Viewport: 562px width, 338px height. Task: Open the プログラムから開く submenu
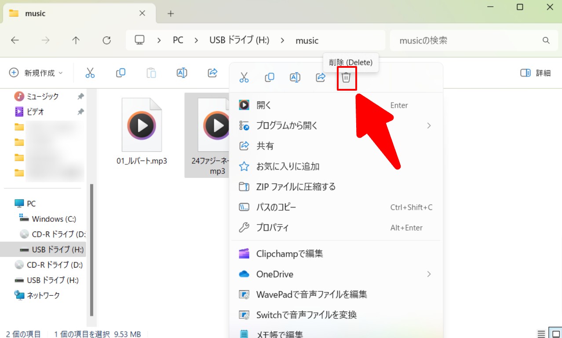[x=336, y=125]
